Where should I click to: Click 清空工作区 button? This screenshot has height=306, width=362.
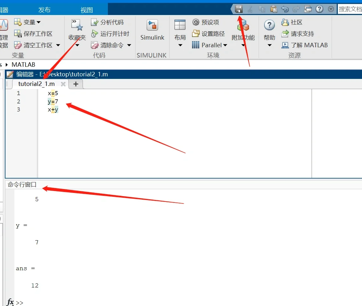point(33,45)
